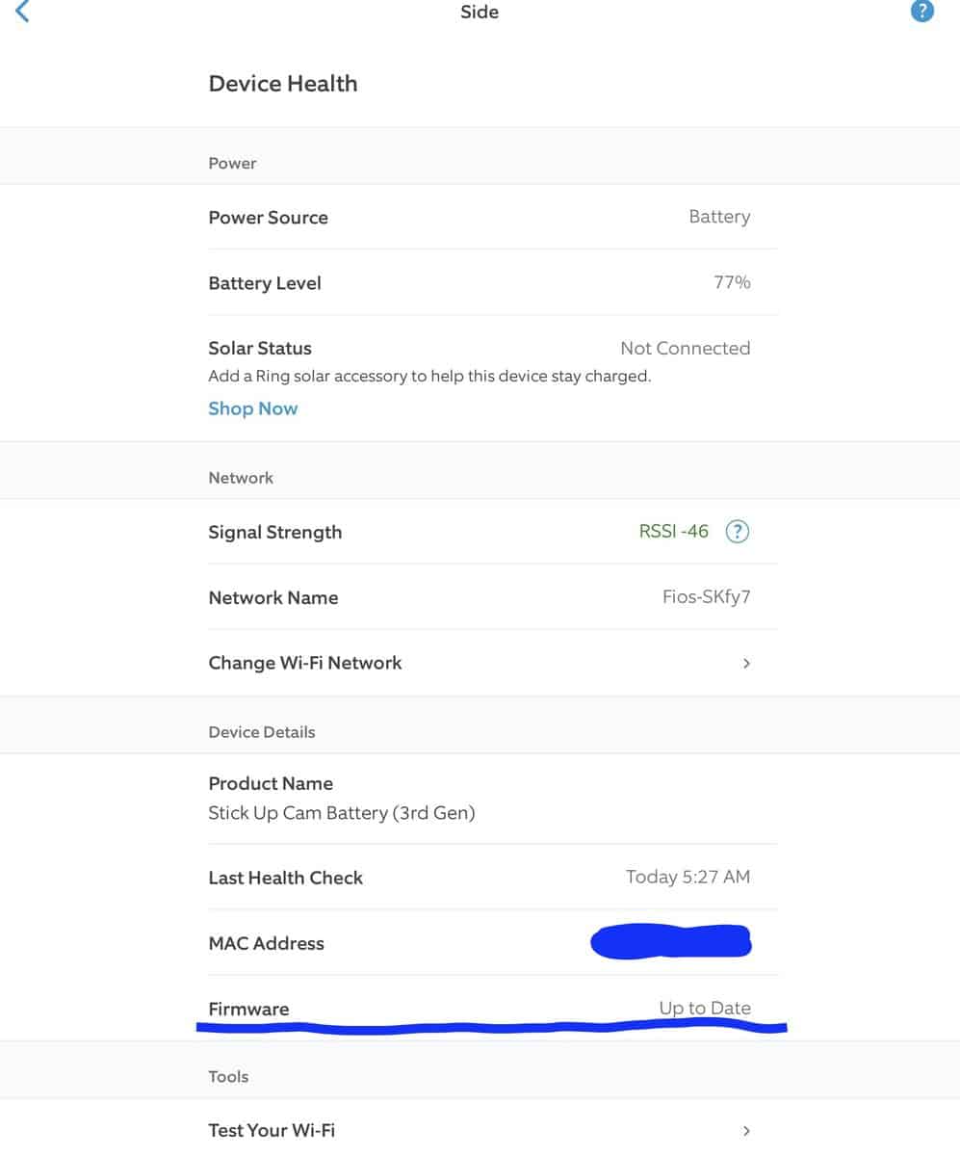Click the Shop Now link
The width and height of the screenshot is (960, 1156).
253,408
